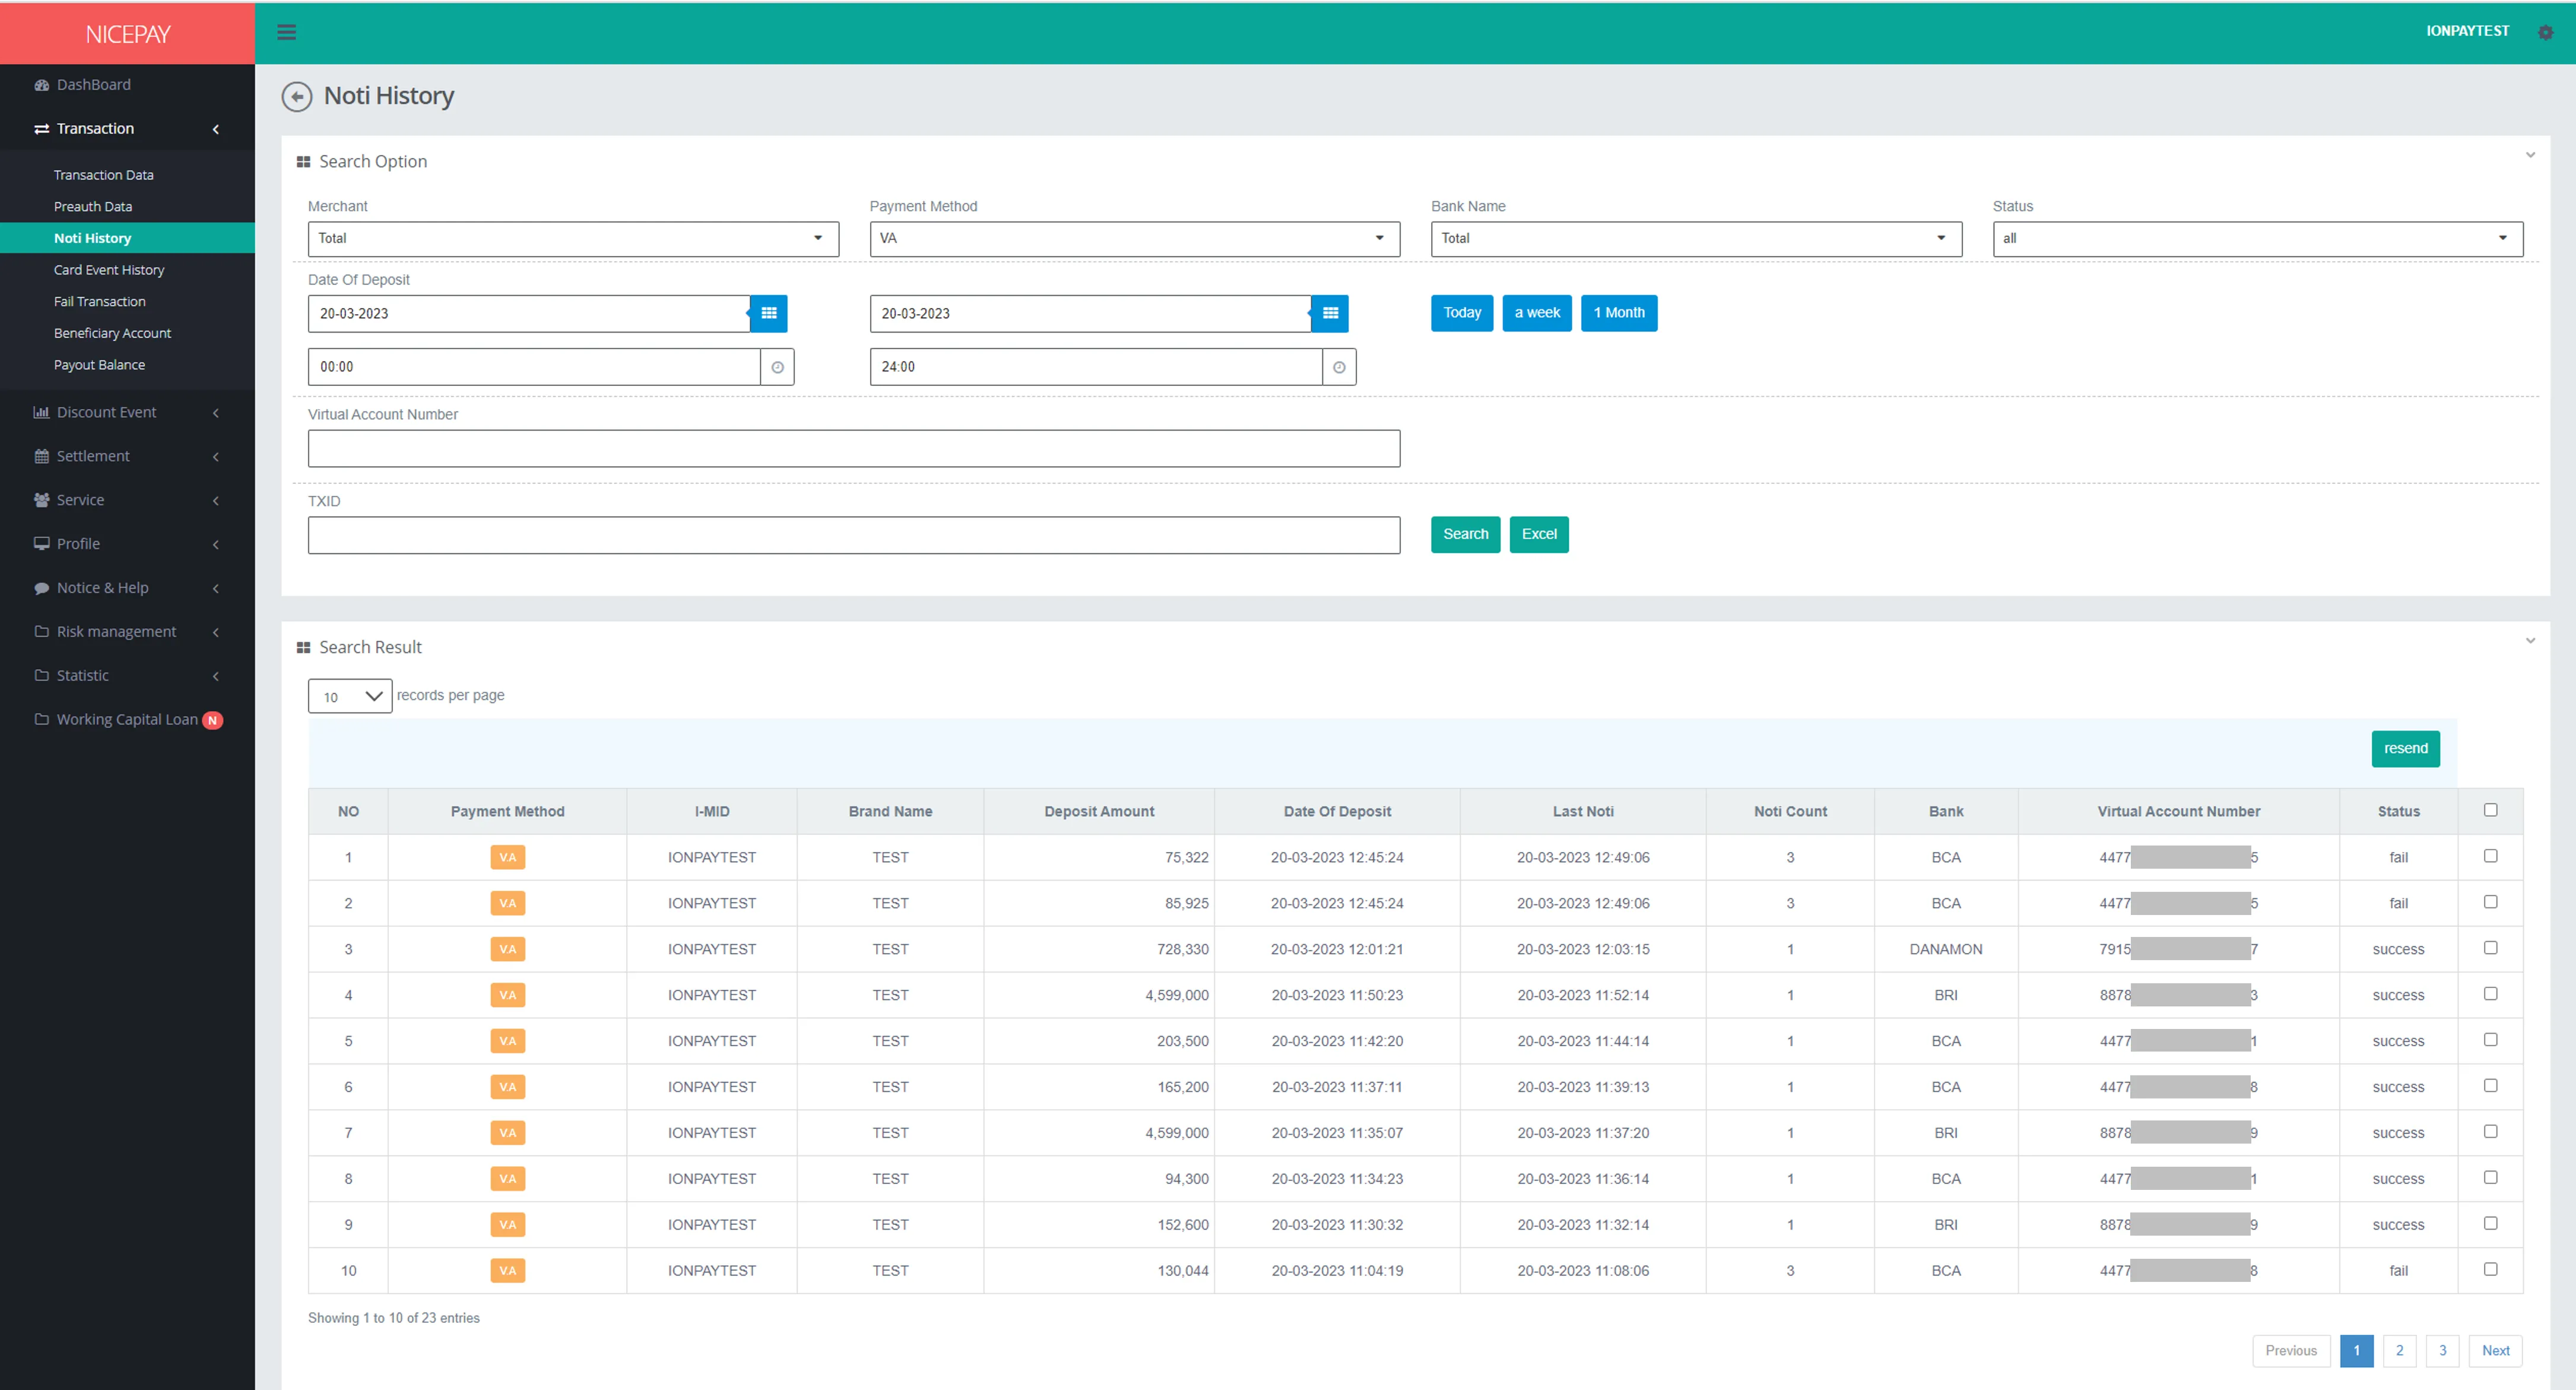Toggle the select-all checkbox in table header

click(2490, 810)
